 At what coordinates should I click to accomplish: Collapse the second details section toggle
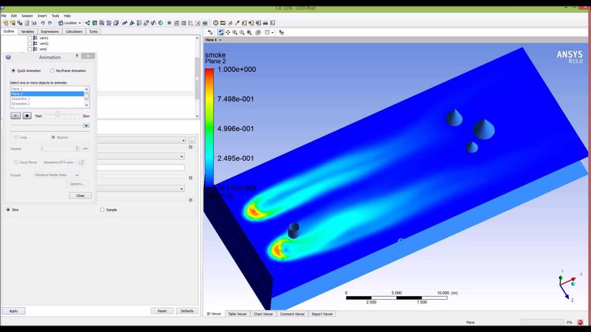pos(190,178)
